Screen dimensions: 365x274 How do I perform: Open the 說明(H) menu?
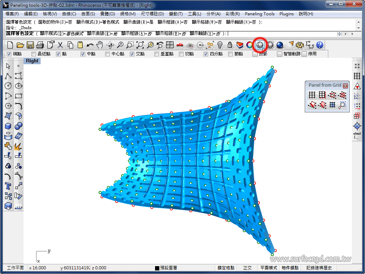coord(306,14)
